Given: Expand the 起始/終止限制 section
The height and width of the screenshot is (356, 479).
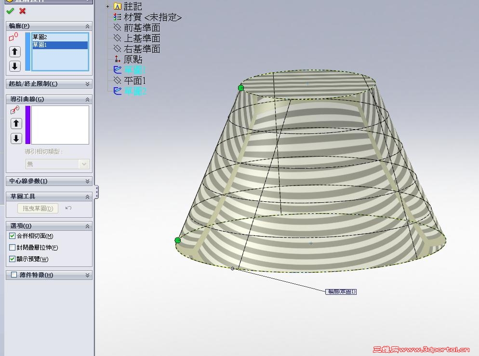Looking at the screenshot, I should click(87, 84).
